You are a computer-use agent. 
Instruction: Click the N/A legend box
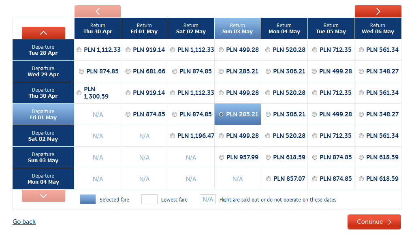coord(208,199)
